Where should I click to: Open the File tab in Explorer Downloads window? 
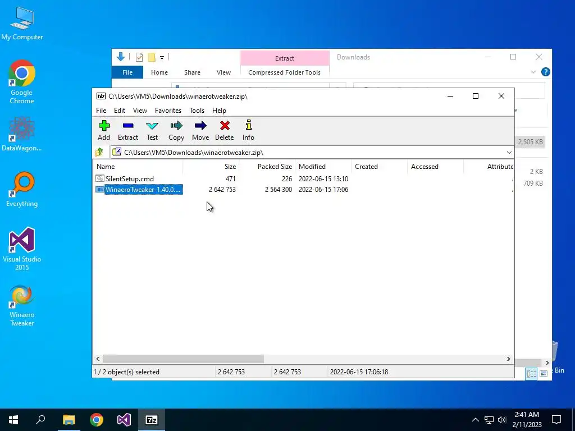[127, 72]
